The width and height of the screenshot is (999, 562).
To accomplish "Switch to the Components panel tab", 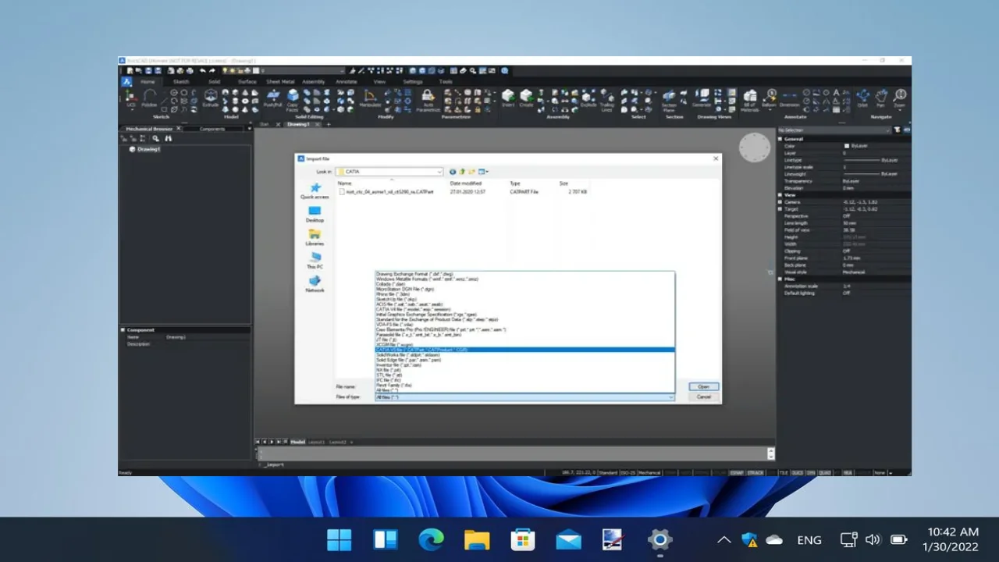I will coord(212,129).
